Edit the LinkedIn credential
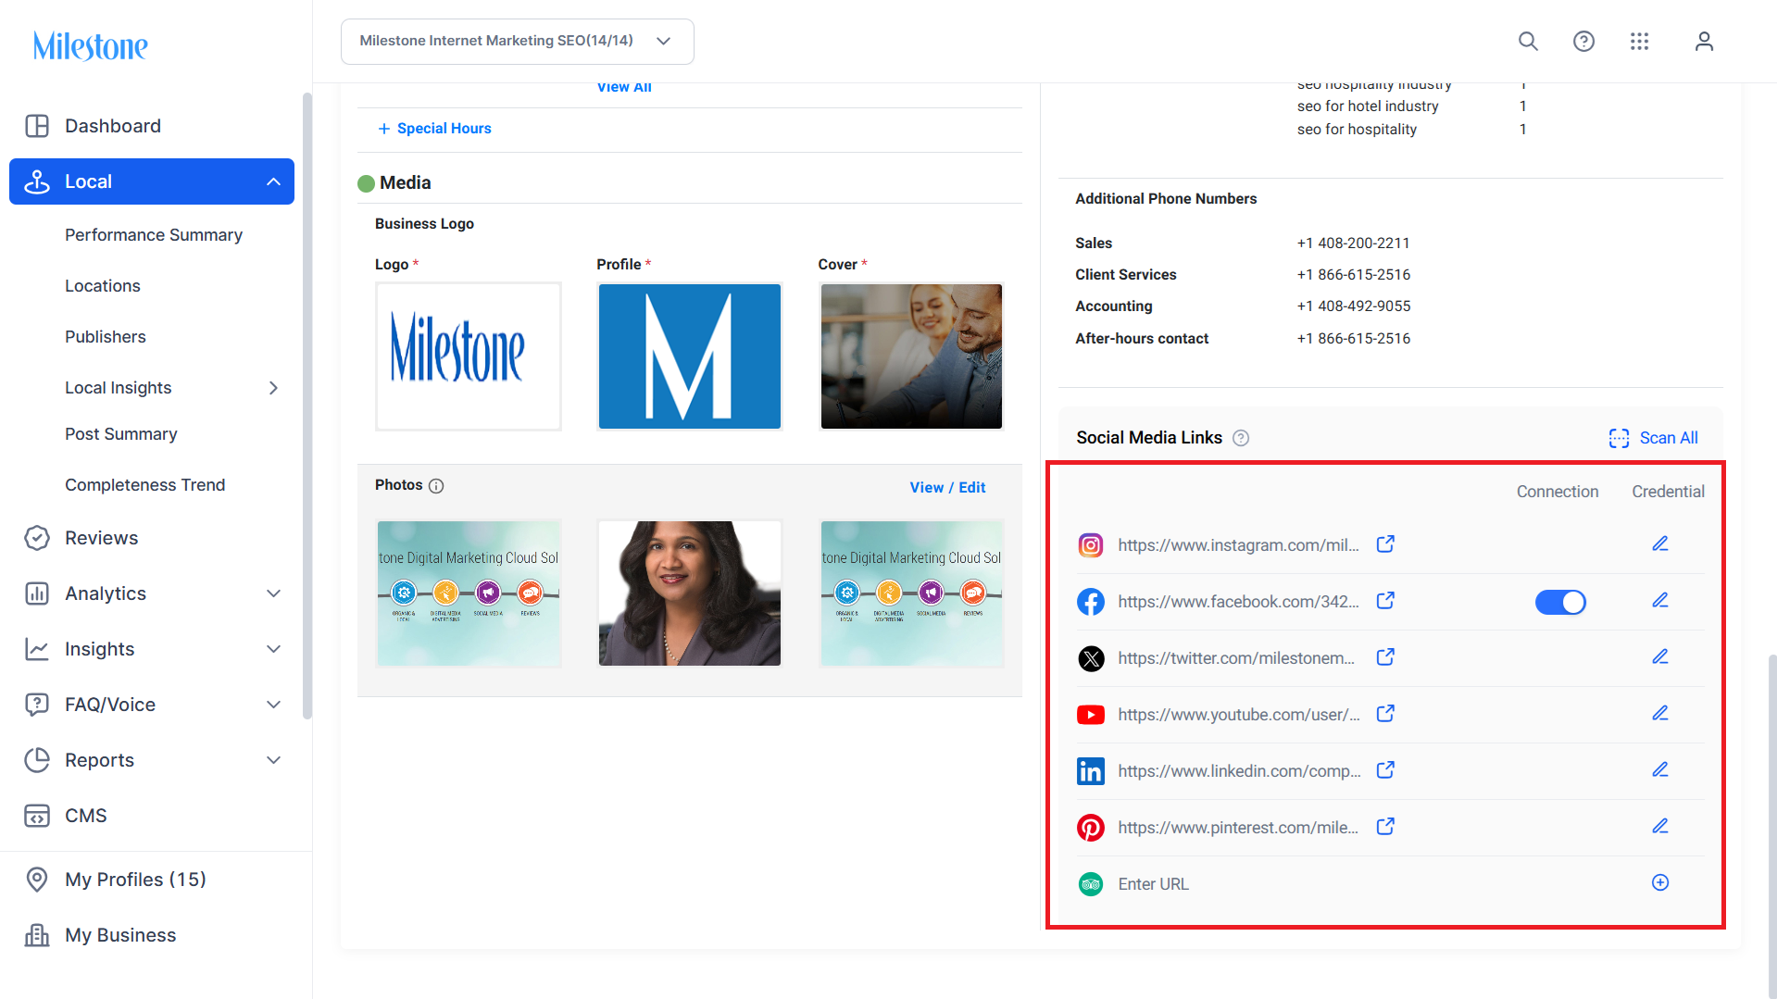1777x999 pixels. (1660, 769)
